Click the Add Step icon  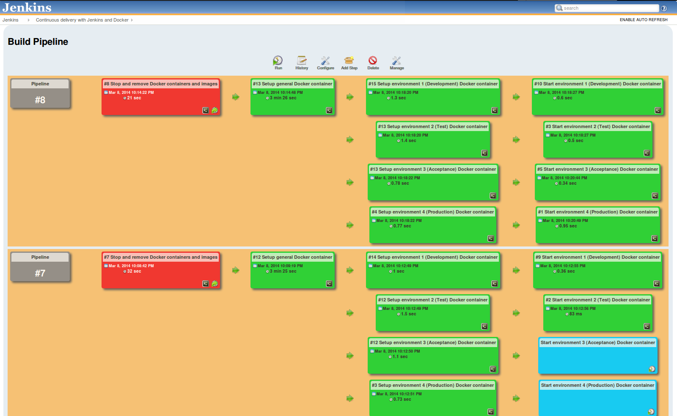349,60
